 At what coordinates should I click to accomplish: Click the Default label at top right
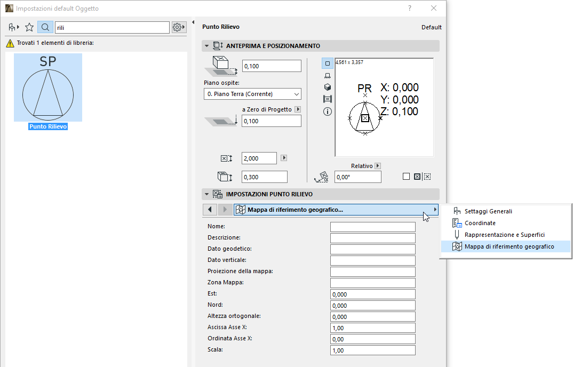click(x=431, y=27)
